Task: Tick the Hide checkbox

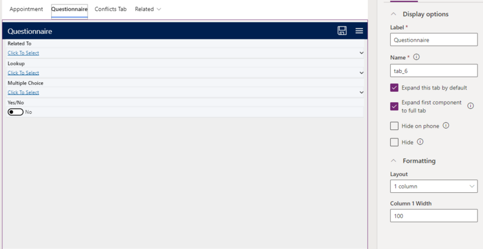Action: (394, 142)
